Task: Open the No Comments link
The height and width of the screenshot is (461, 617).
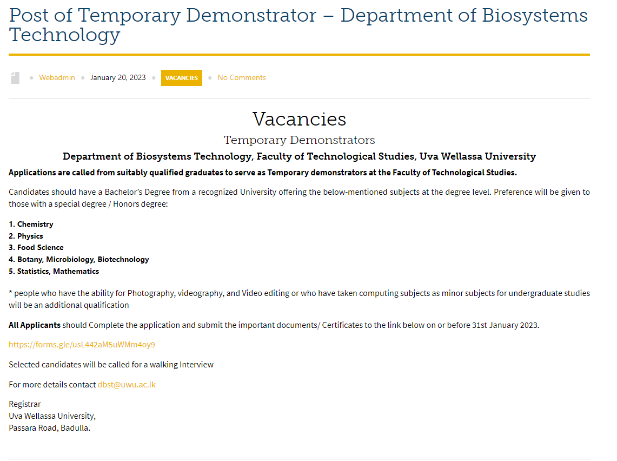Action: click(x=242, y=78)
